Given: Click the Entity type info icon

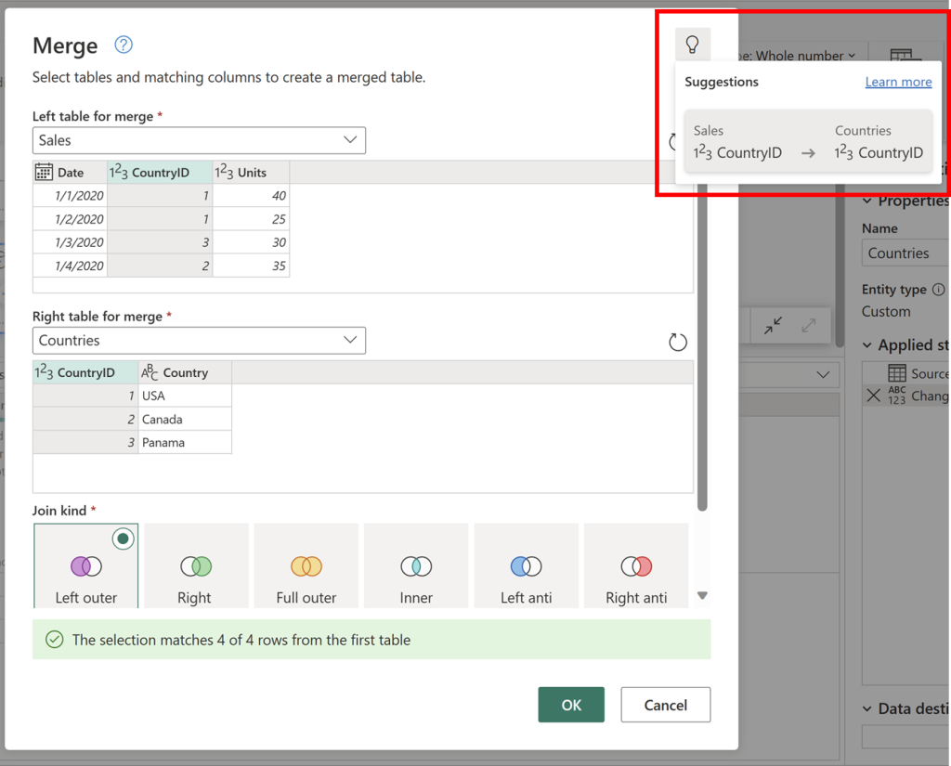Looking at the screenshot, I should (938, 290).
